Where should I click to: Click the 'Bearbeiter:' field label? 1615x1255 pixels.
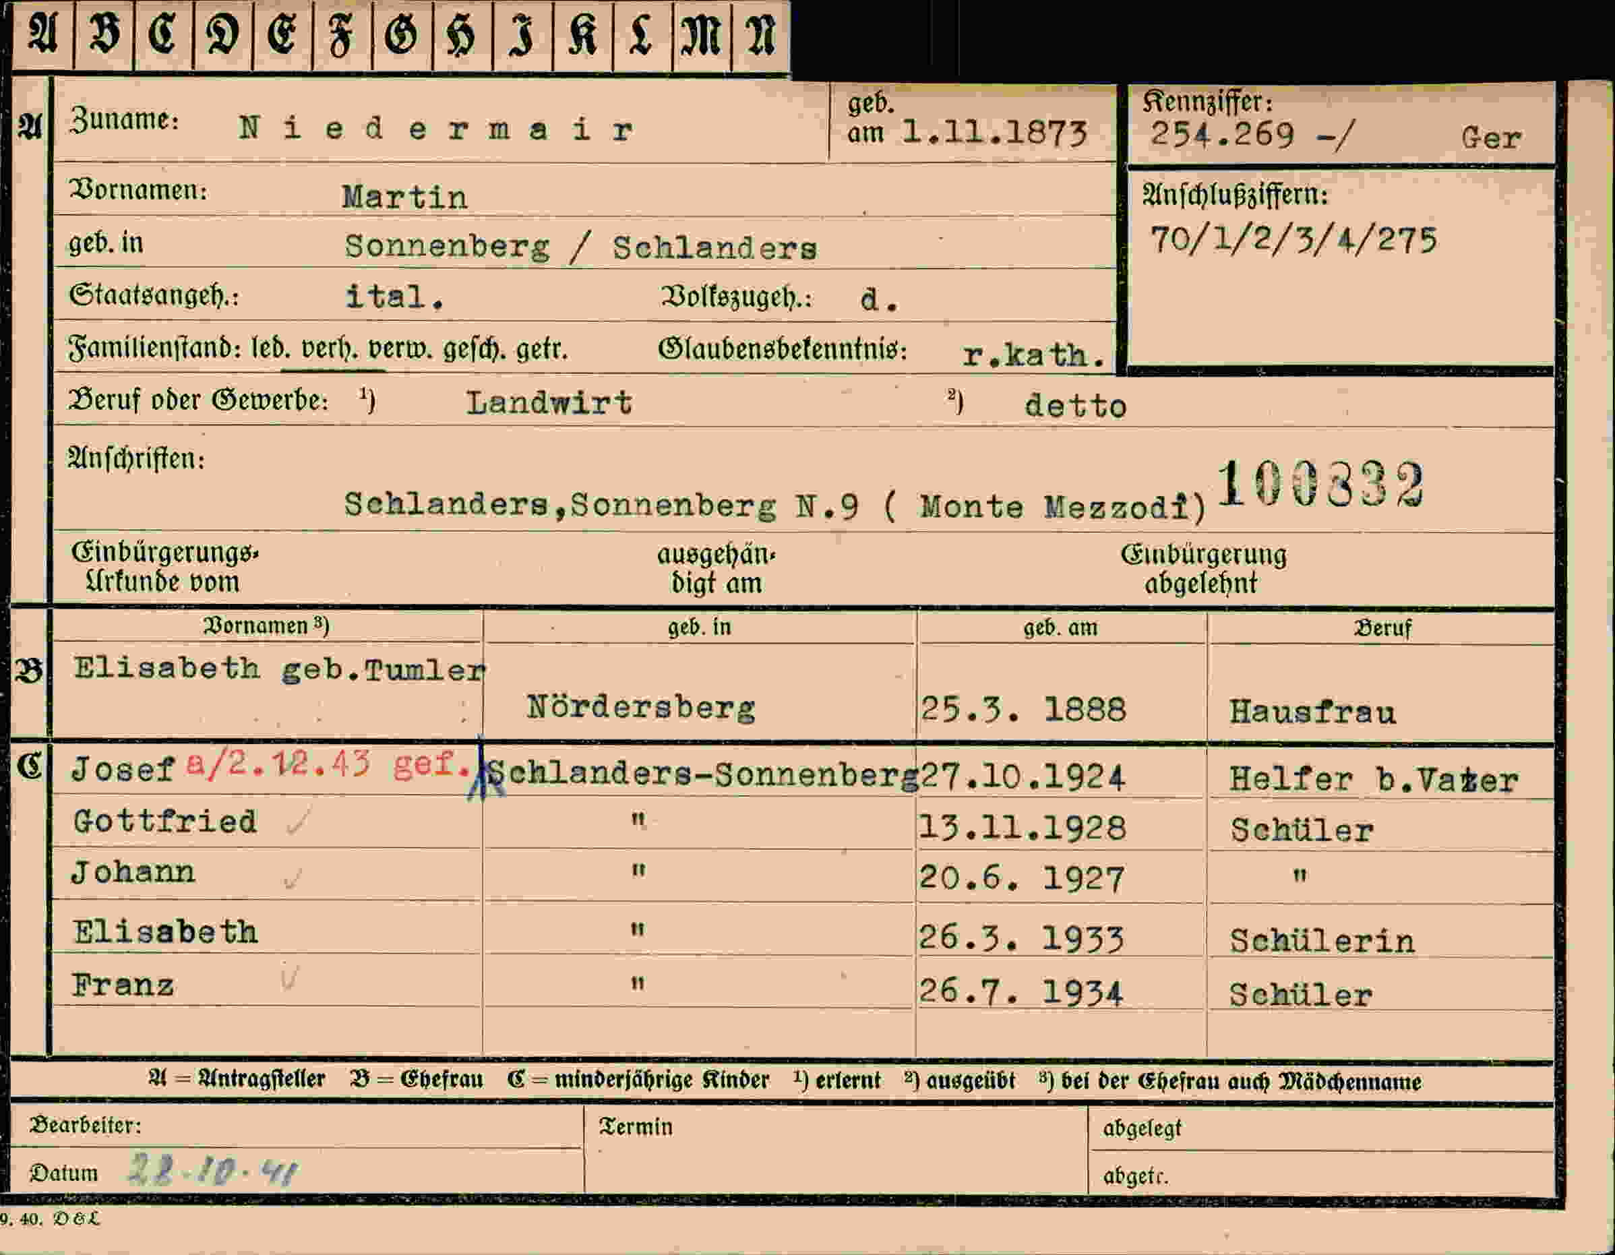coord(85,1125)
